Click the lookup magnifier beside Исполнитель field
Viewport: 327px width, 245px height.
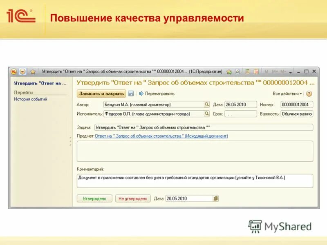(206, 114)
